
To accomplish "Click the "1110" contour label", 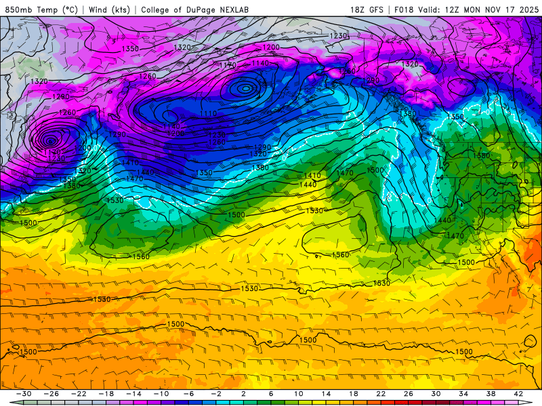I will 208,113.
